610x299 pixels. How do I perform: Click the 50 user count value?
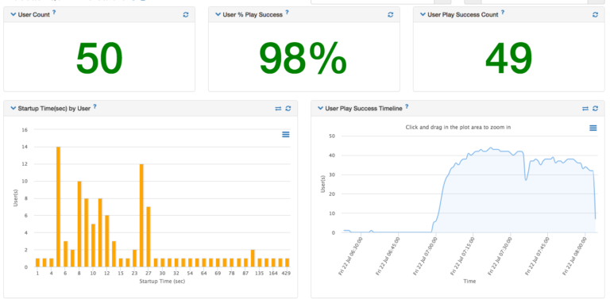click(x=99, y=59)
